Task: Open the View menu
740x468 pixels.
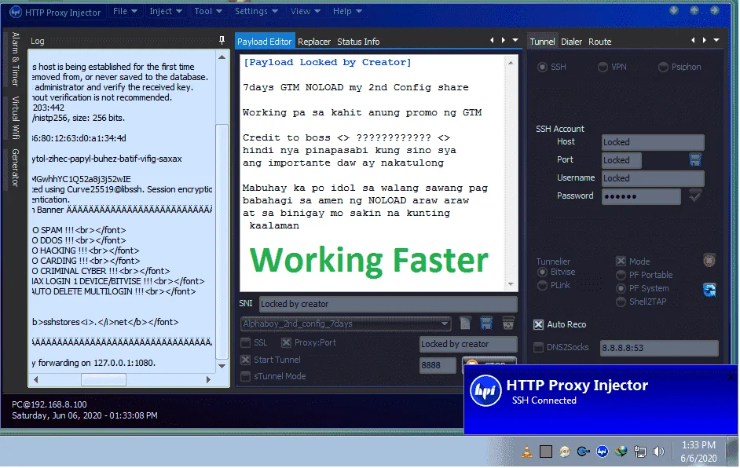Action: pos(306,11)
